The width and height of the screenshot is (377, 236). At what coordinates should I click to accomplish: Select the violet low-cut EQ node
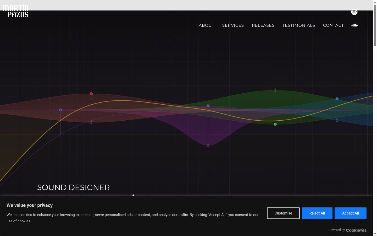point(60,110)
